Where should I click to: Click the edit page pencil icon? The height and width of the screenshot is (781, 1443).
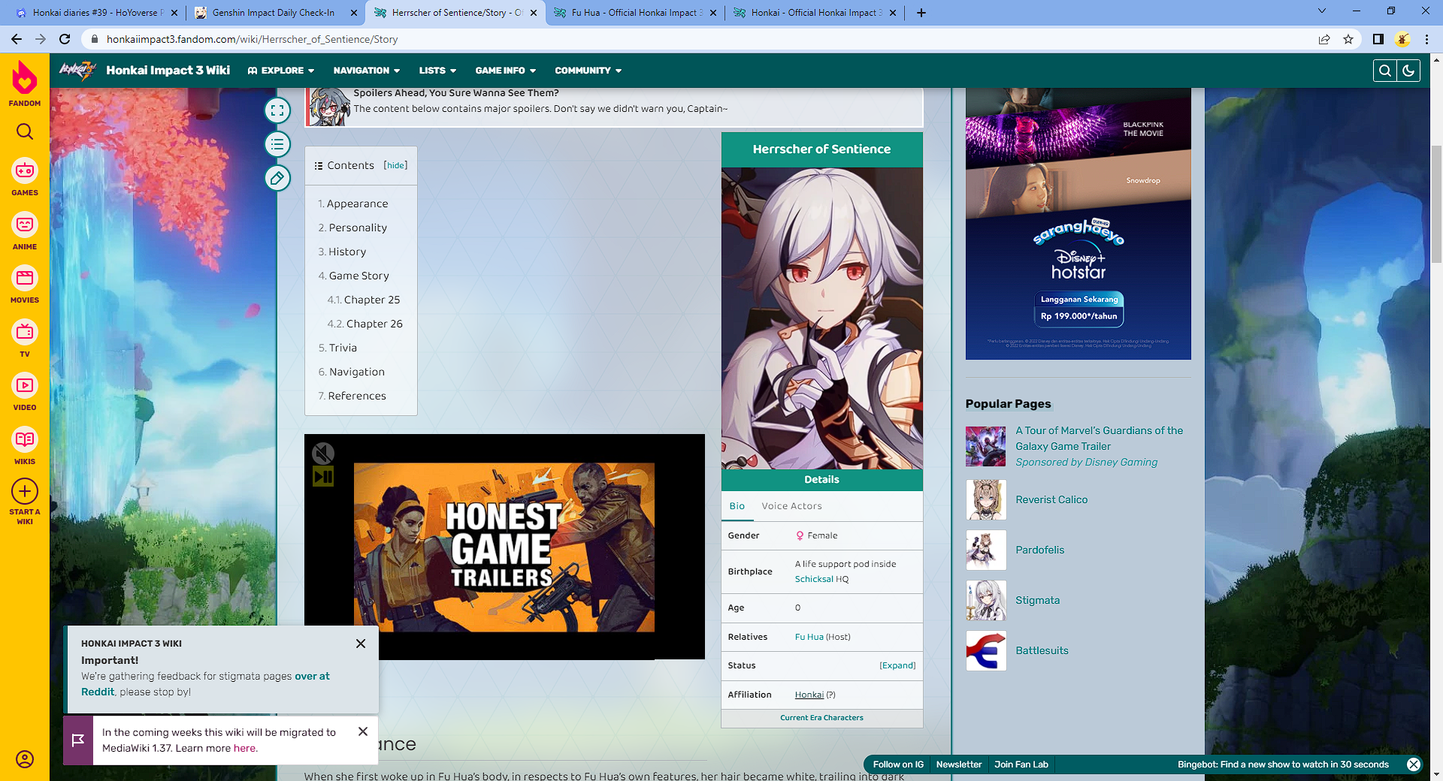[277, 178]
